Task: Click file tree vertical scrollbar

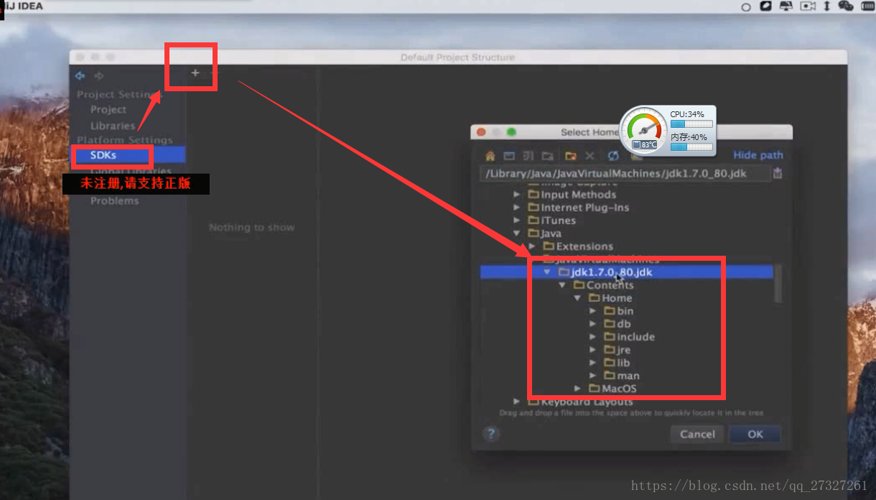Action: point(778,284)
